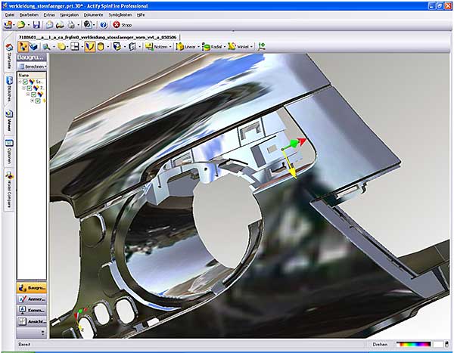The image size is (454, 353).
Task: Click the Notizen notes tool
Action: 155,46
